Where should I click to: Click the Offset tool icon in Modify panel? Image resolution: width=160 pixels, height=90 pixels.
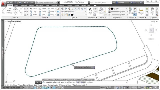(58, 15)
